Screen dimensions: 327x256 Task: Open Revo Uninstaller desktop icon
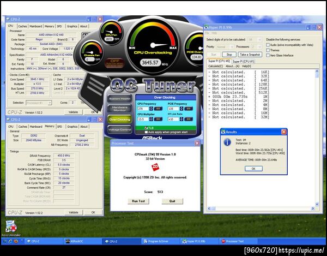11,229
